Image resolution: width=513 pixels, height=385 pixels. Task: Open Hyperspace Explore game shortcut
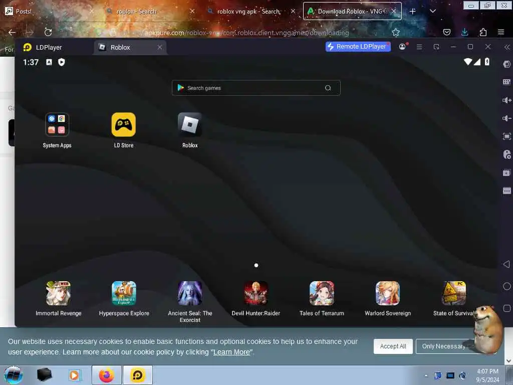click(x=124, y=293)
